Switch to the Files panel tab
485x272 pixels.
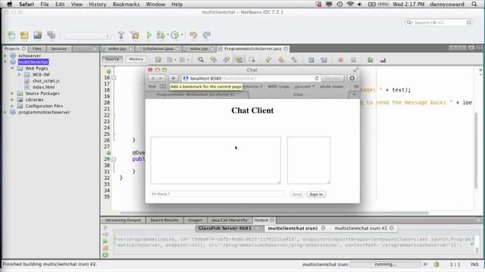[37, 48]
